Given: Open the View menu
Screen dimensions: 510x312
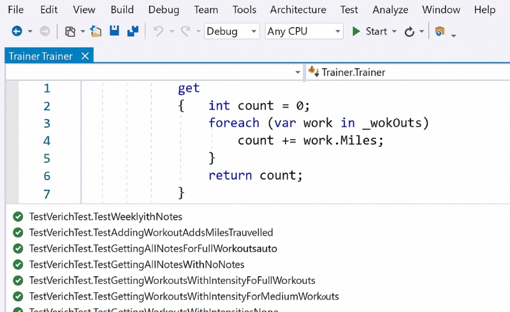Looking at the screenshot, I should (x=84, y=10).
